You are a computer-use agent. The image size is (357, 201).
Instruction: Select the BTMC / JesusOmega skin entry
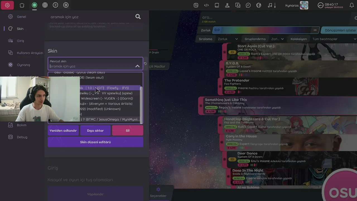point(110,119)
